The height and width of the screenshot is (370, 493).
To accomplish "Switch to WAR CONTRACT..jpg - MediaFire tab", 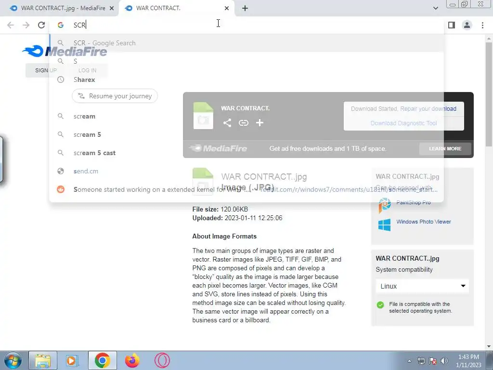I will pos(59,8).
